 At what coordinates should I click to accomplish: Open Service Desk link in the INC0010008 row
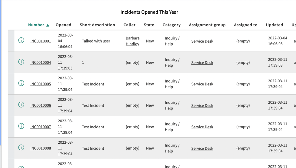202,148
